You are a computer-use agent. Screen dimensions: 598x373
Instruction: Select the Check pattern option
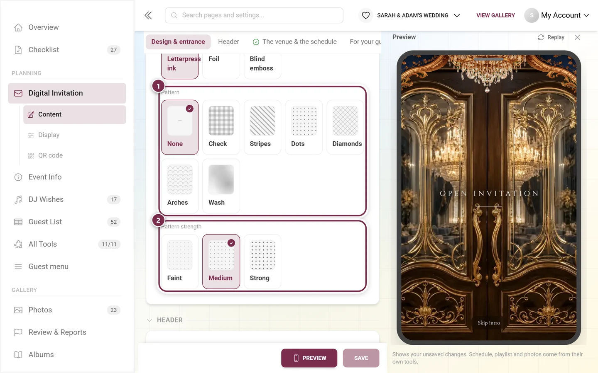coord(221,127)
